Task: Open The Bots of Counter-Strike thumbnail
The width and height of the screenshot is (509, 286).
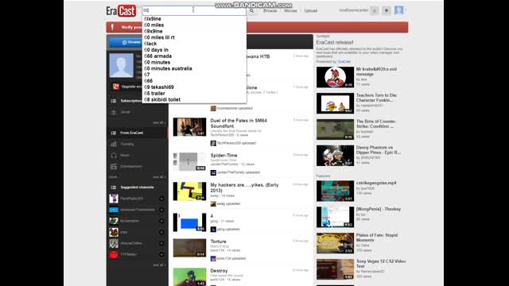Action: [335, 129]
